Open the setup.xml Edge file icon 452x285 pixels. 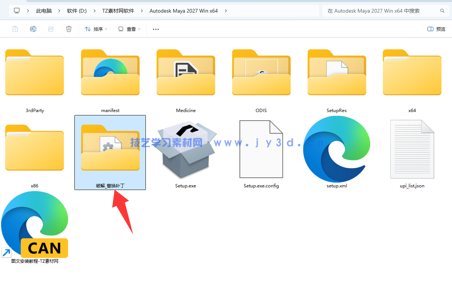[336, 148]
